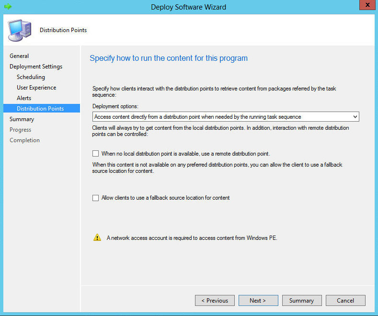Click the Summary button at bottom

[301, 301]
